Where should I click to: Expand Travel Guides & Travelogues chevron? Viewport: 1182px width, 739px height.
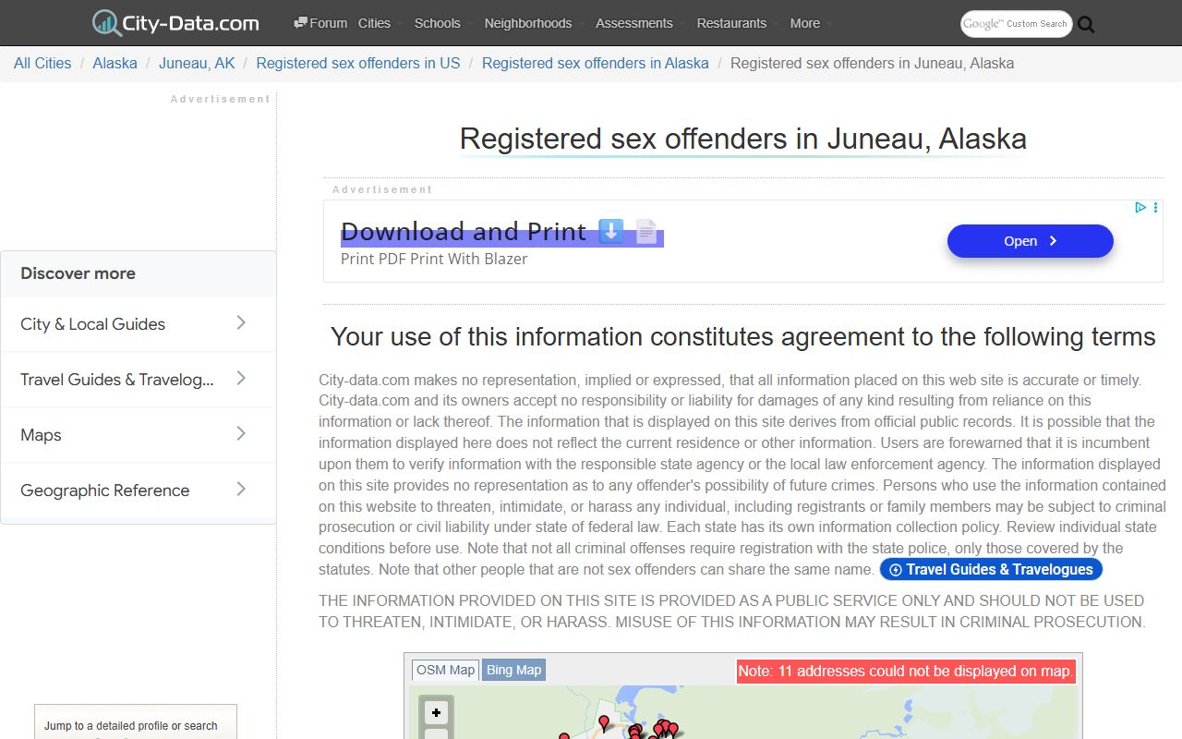(x=241, y=378)
